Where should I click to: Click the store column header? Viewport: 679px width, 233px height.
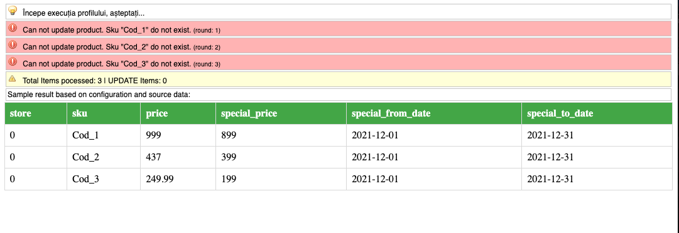pyautogui.click(x=36, y=113)
